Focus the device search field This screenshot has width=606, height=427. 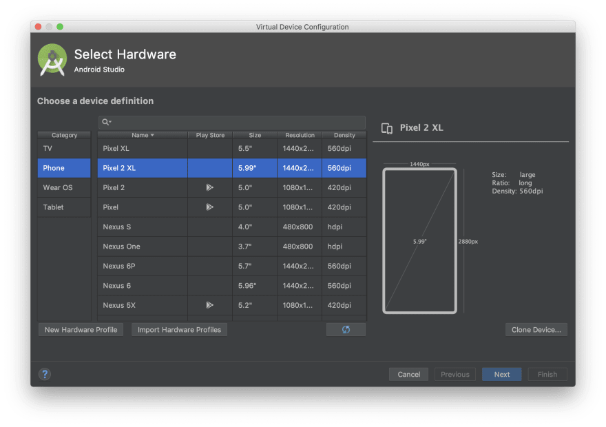[x=232, y=122]
